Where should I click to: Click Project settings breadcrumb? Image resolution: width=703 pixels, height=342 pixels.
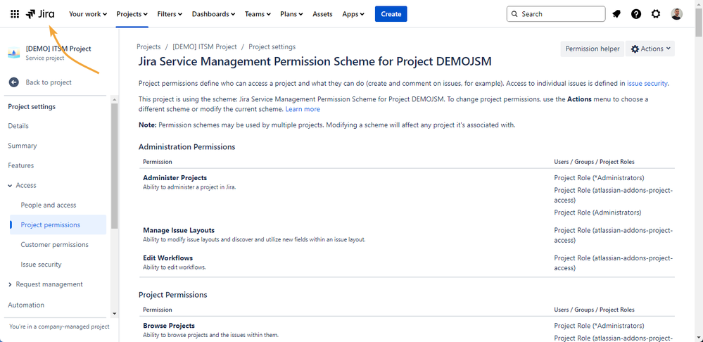[x=272, y=46]
